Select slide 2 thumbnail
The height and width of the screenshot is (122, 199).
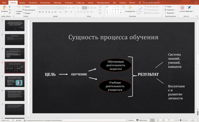coord(15,40)
